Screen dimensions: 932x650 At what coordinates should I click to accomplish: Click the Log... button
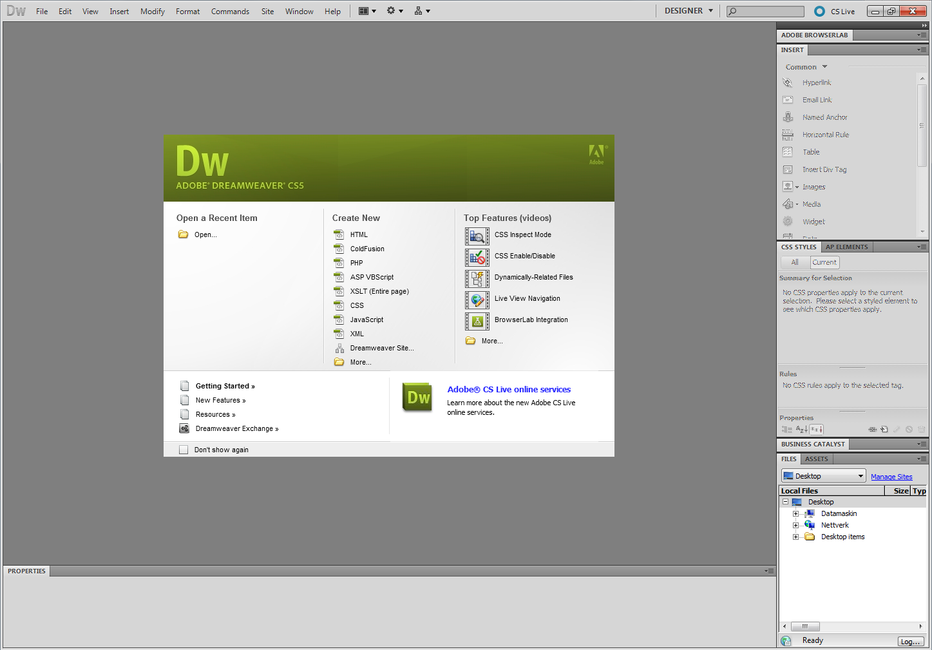coord(911,642)
